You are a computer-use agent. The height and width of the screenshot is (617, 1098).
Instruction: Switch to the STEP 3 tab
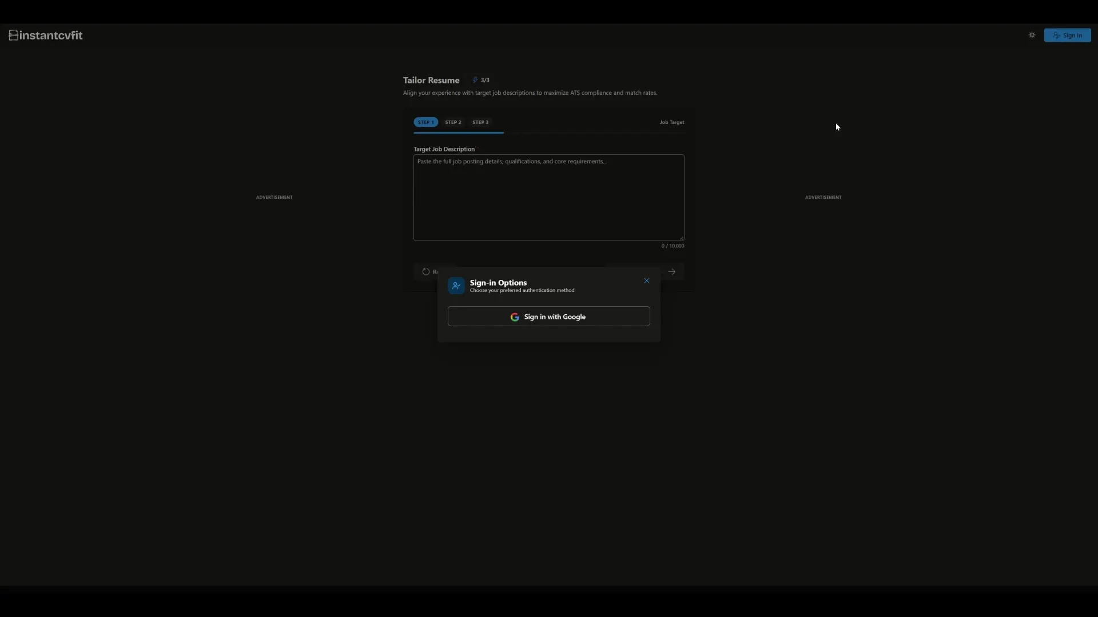[x=480, y=122]
